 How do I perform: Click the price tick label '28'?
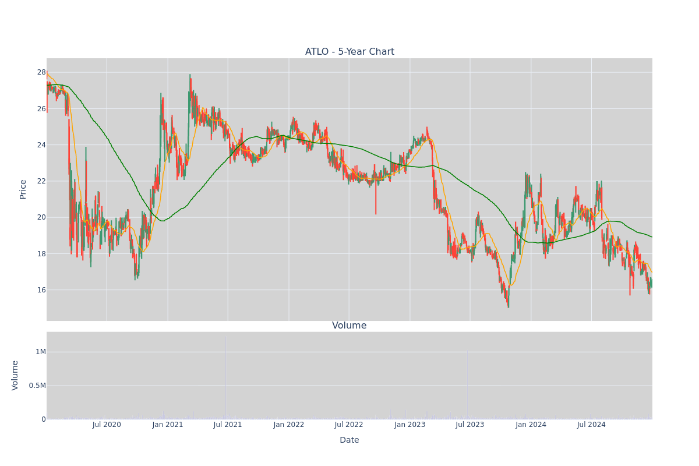[x=41, y=72]
